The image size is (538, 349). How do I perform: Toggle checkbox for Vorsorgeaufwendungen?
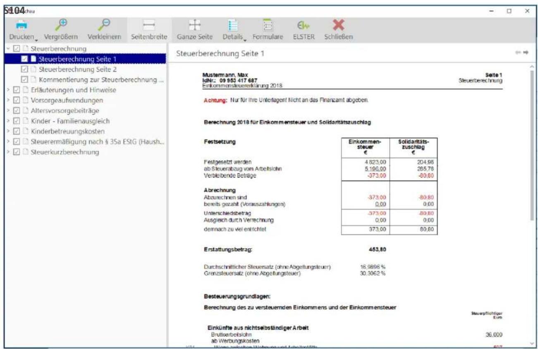click(x=17, y=100)
